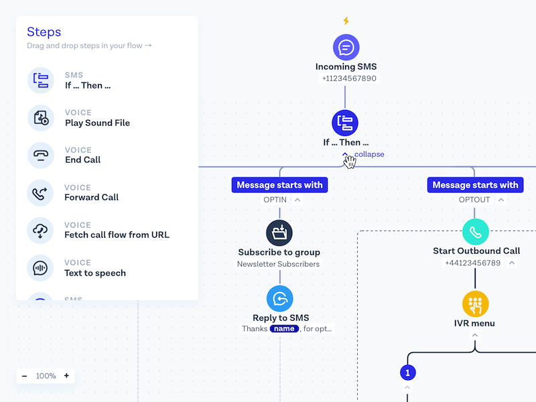
Task: Collapse the branch under IVR menu
Action: (x=475, y=335)
